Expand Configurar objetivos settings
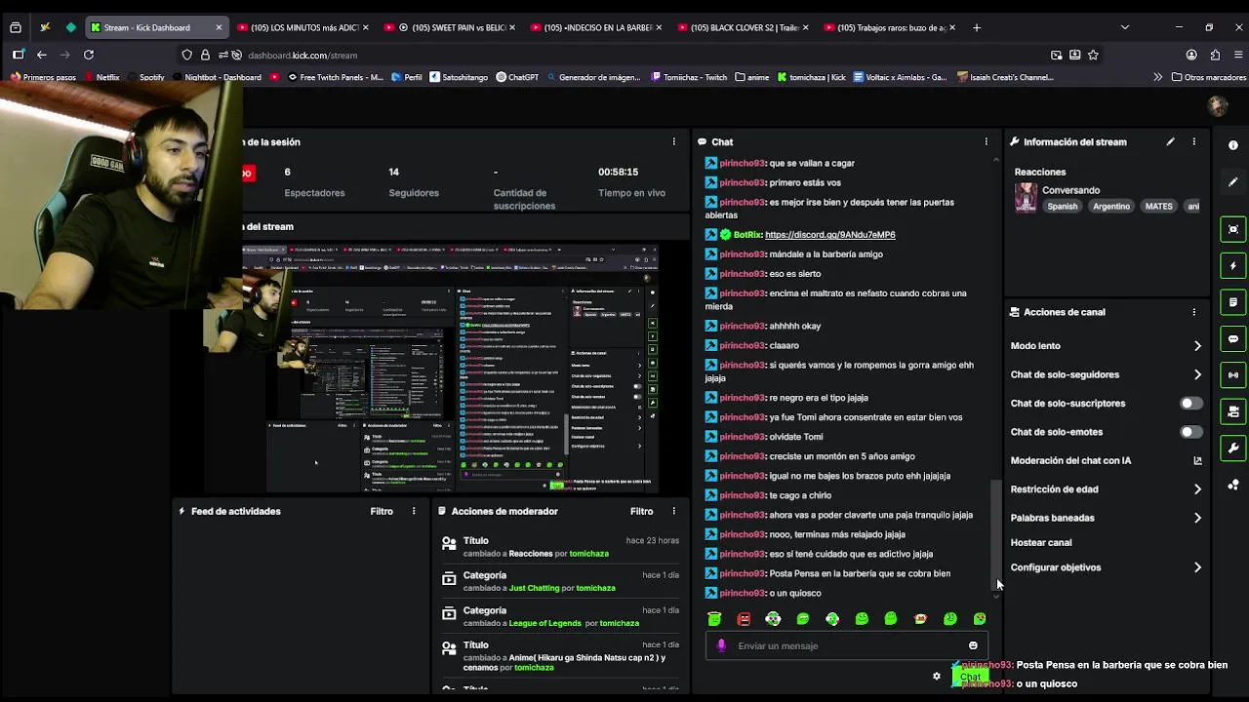 click(1107, 567)
